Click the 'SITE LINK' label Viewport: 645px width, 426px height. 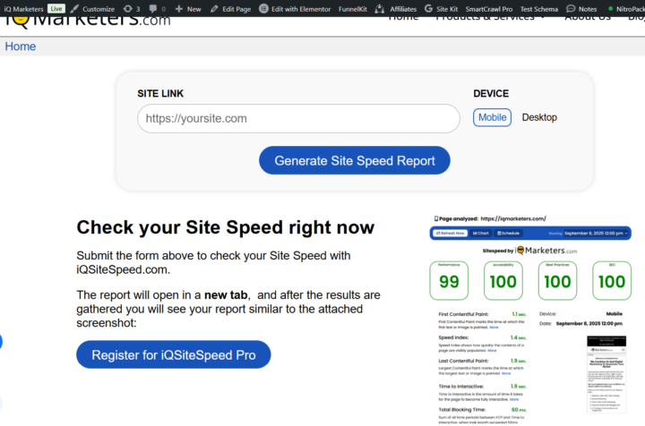tap(160, 94)
